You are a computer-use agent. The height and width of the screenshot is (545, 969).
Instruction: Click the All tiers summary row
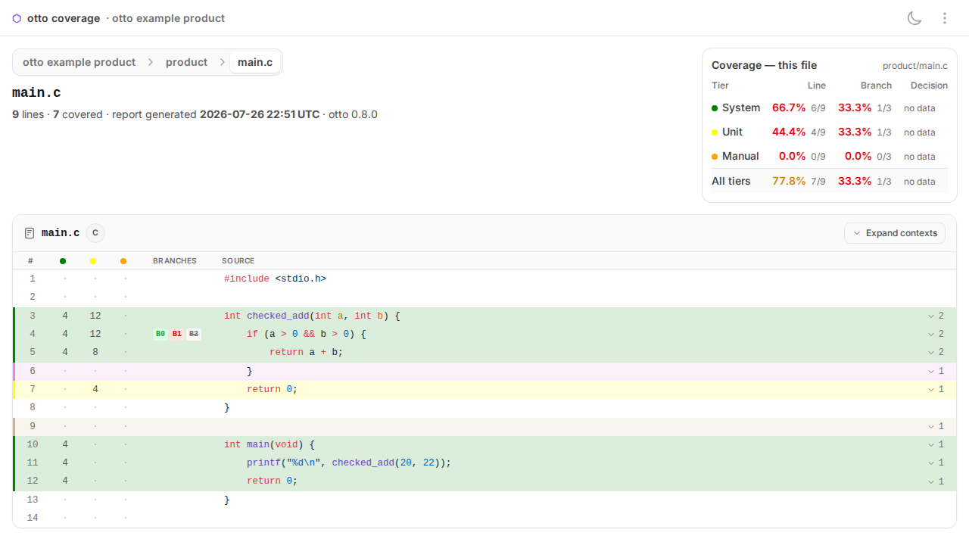(830, 181)
